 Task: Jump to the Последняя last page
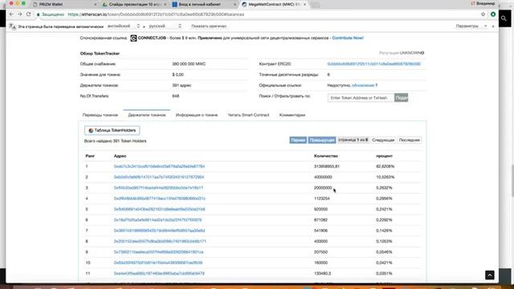pyautogui.click(x=409, y=140)
